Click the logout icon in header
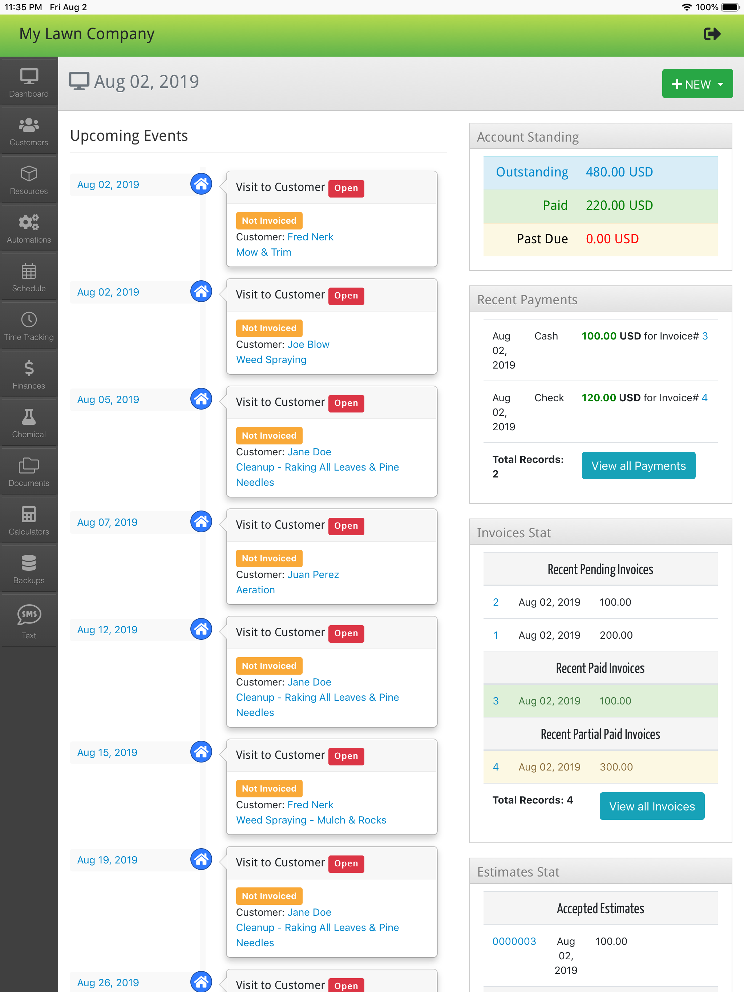Viewport: 744px width, 992px height. pyautogui.click(x=712, y=34)
